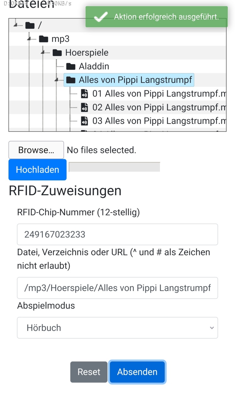Click the root folder icon
The image size is (235, 404).
[x=30, y=25]
